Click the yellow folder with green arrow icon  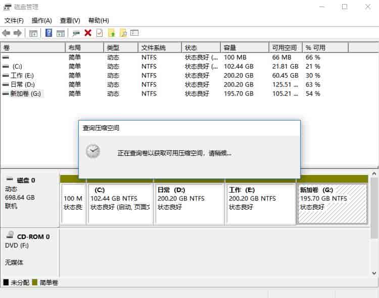[x=112, y=33]
